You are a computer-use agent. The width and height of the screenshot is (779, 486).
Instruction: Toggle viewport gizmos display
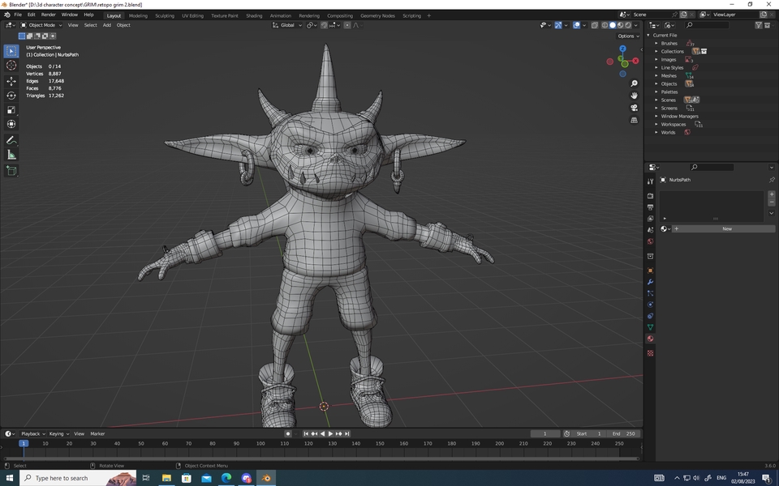point(558,25)
